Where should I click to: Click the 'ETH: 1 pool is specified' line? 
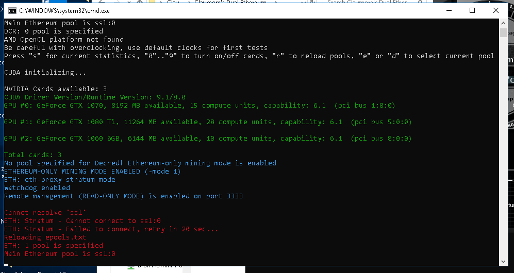tap(54, 245)
